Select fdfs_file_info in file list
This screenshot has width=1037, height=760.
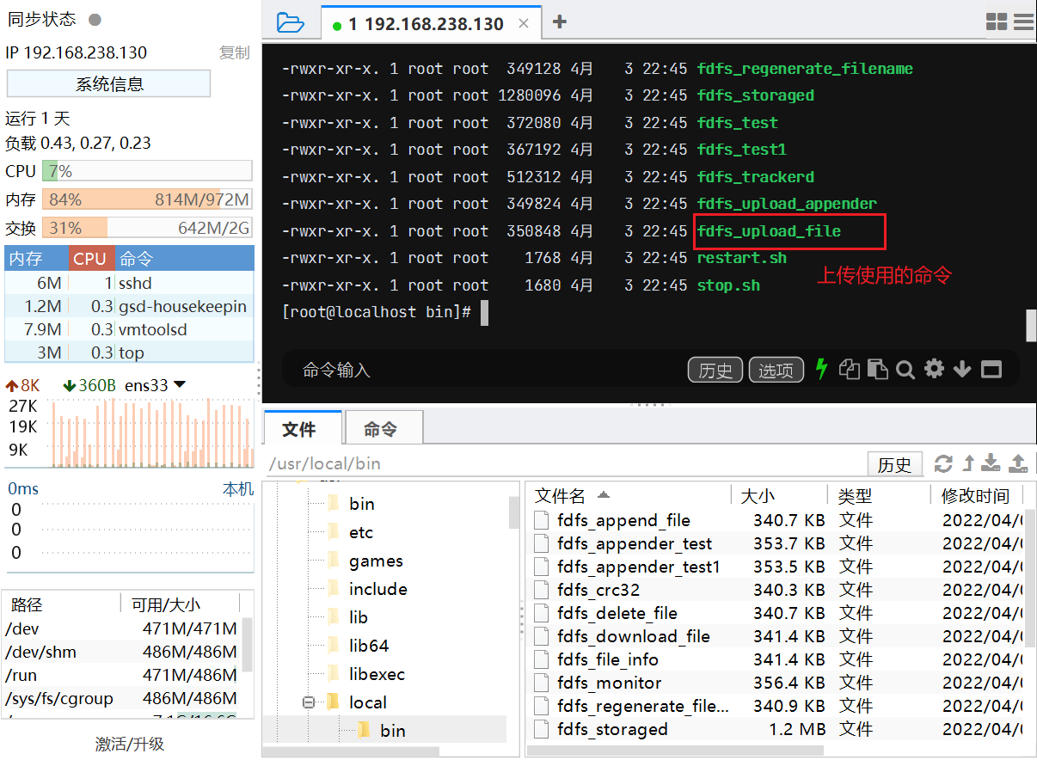pos(608,659)
